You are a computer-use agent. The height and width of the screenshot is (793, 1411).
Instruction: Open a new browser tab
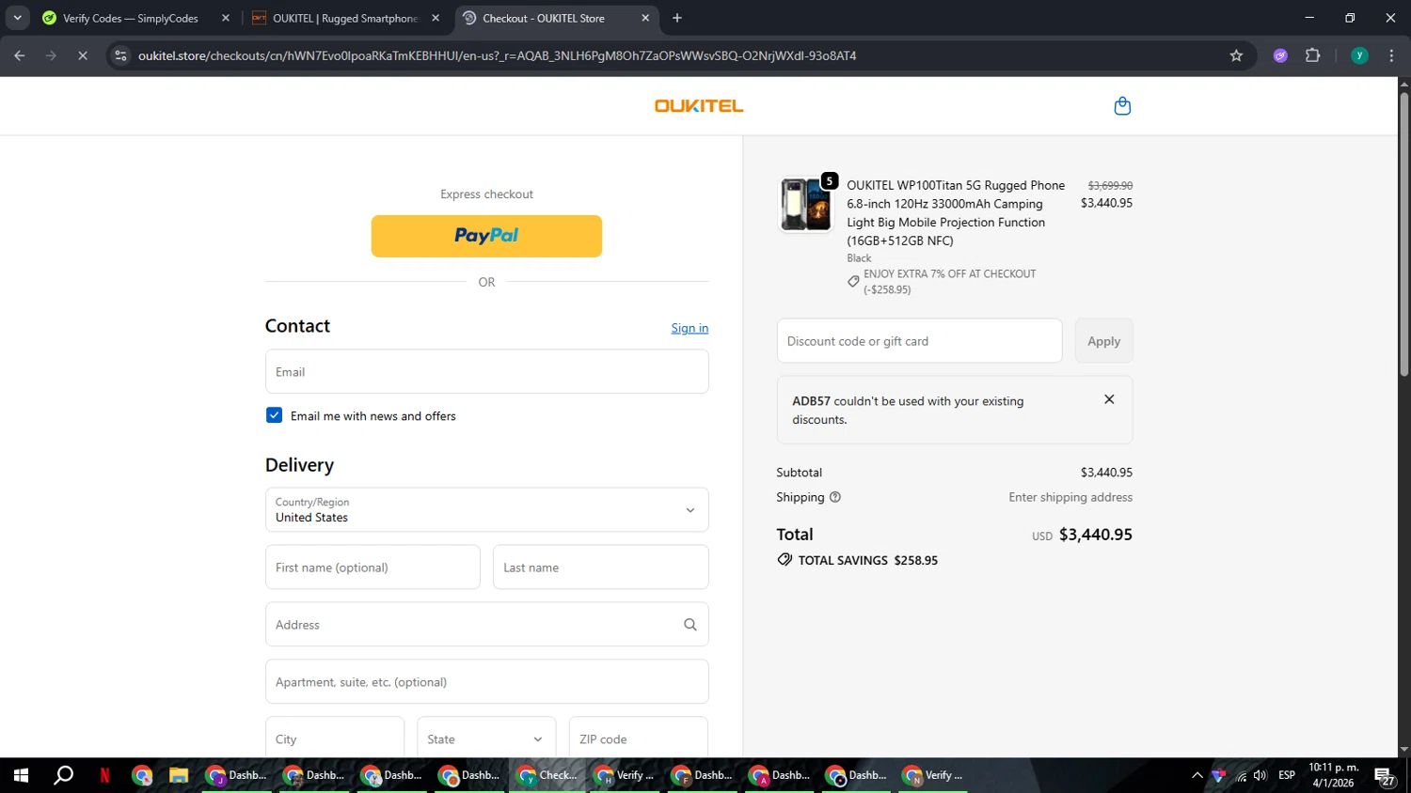pos(677,18)
